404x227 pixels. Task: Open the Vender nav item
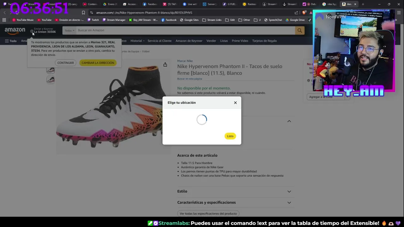pos(211,41)
